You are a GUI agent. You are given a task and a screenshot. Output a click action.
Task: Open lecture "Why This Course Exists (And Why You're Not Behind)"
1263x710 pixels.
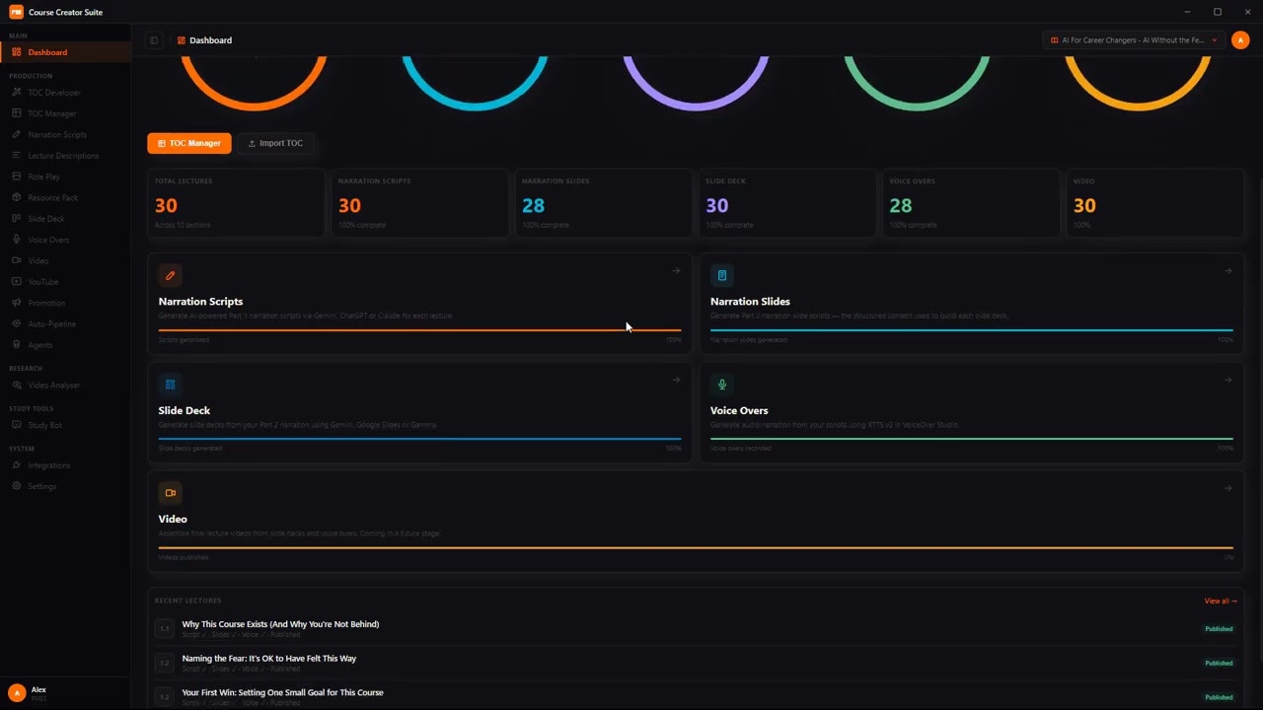(281, 624)
